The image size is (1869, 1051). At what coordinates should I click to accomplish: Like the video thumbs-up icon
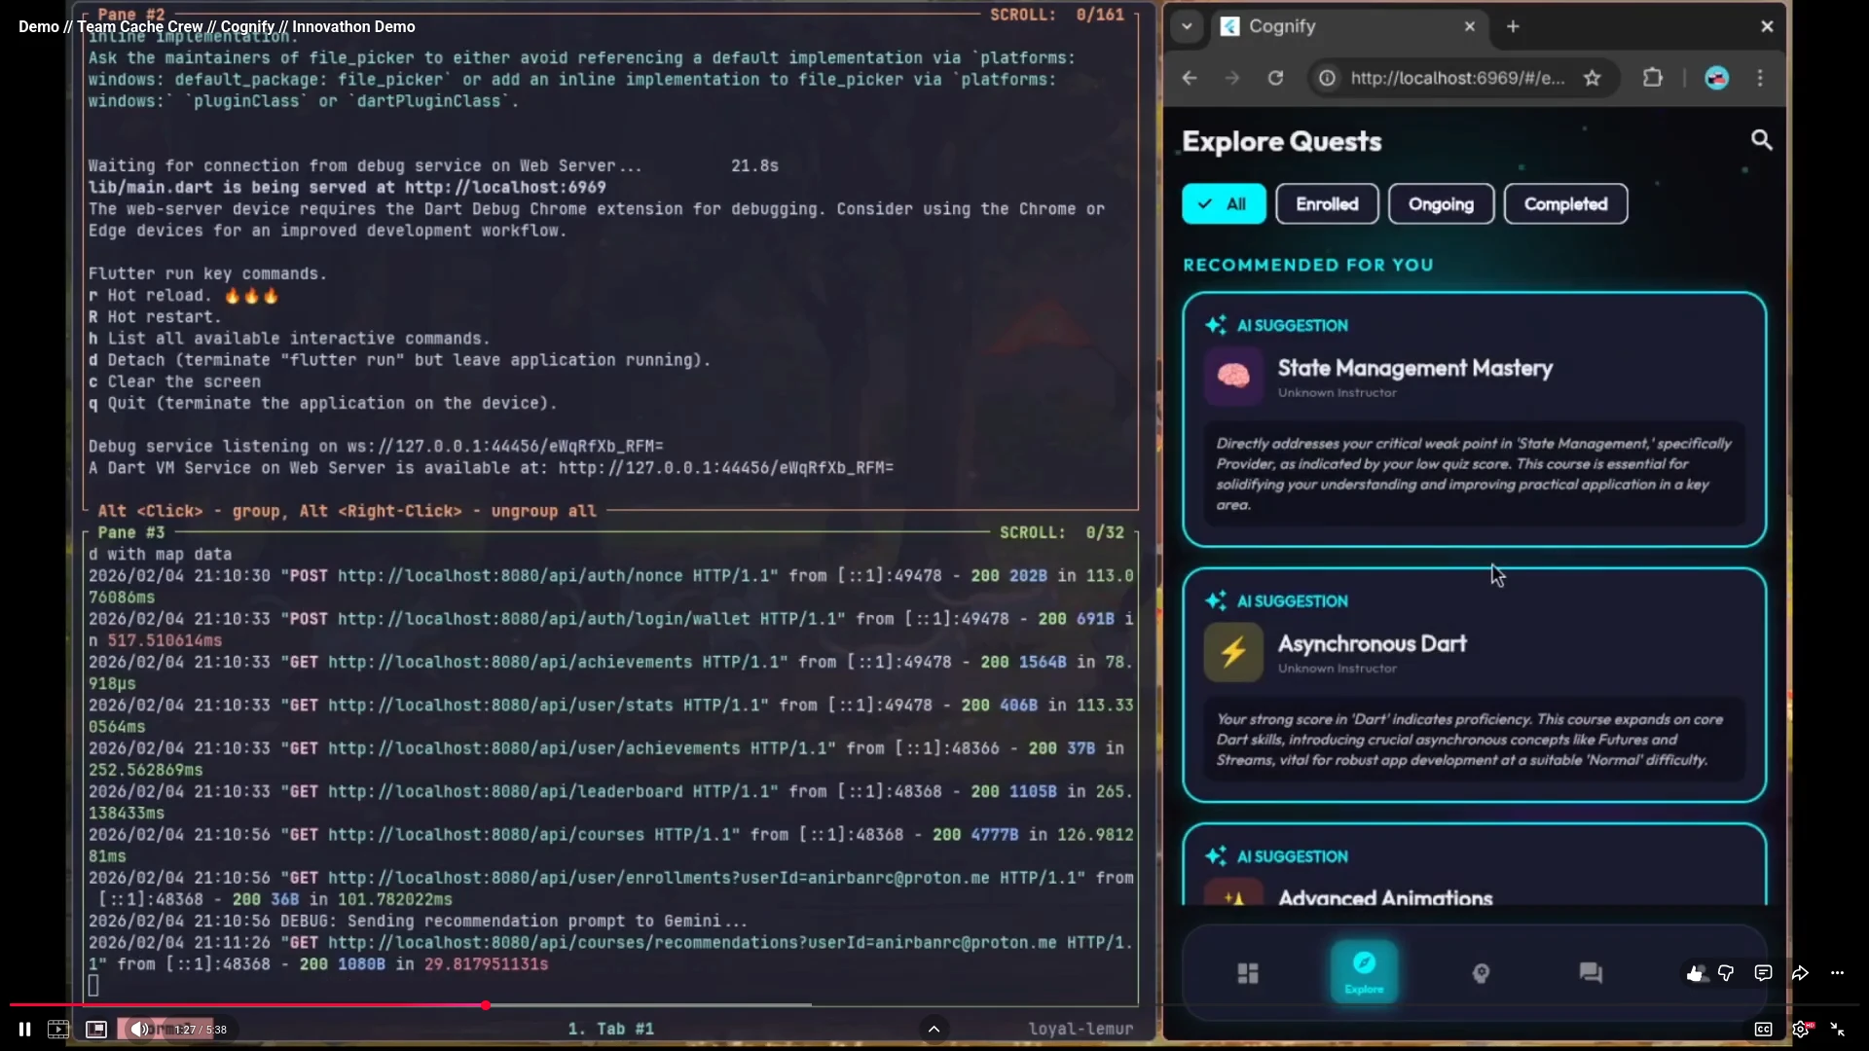coord(1695,973)
